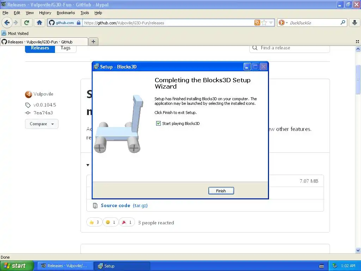This screenshot has height=271, width=361.
Task: Uncheck the Start playing Blocks3D checkbox
Action: coord(158,124)
